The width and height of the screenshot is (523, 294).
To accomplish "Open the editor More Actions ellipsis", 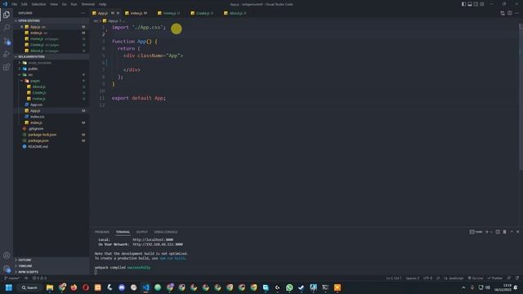I will 517,13.
